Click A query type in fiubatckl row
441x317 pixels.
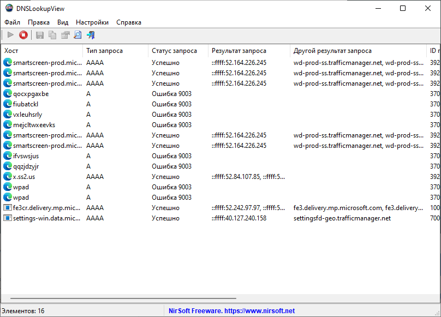click(x=88, y=104)
